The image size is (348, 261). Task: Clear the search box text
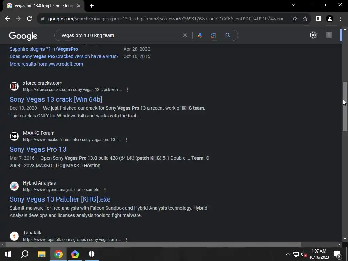pos(185,35)
